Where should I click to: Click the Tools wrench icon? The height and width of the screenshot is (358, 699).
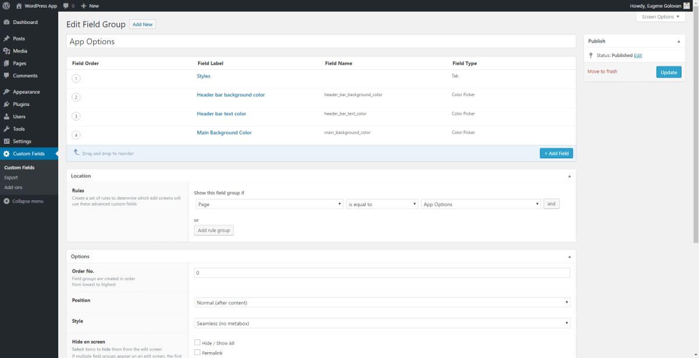(6, 129)
